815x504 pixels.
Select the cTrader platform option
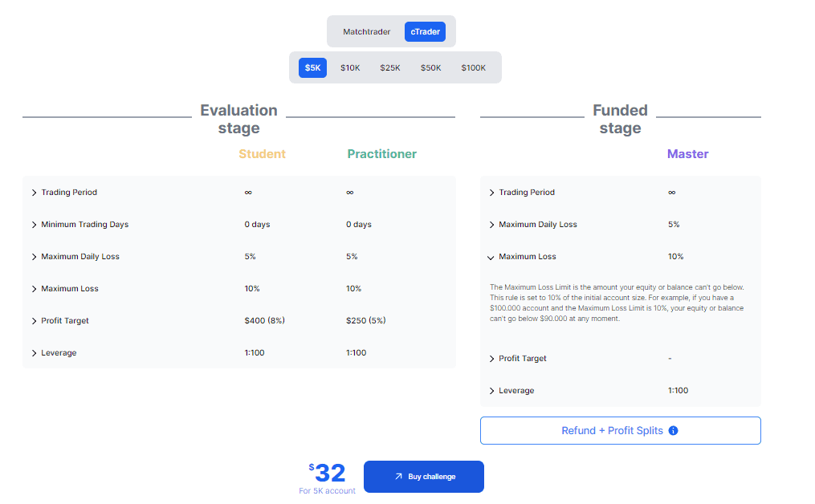pyautogui.click(x=425, y=31)
